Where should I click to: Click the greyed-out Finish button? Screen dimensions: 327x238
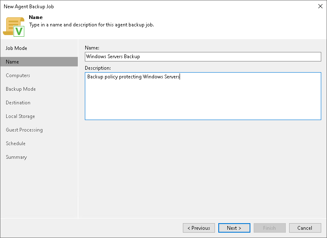click(269, 228)
